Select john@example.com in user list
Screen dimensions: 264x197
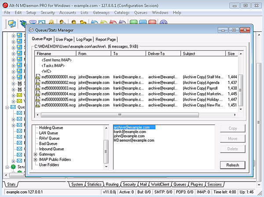pos(129,136)
